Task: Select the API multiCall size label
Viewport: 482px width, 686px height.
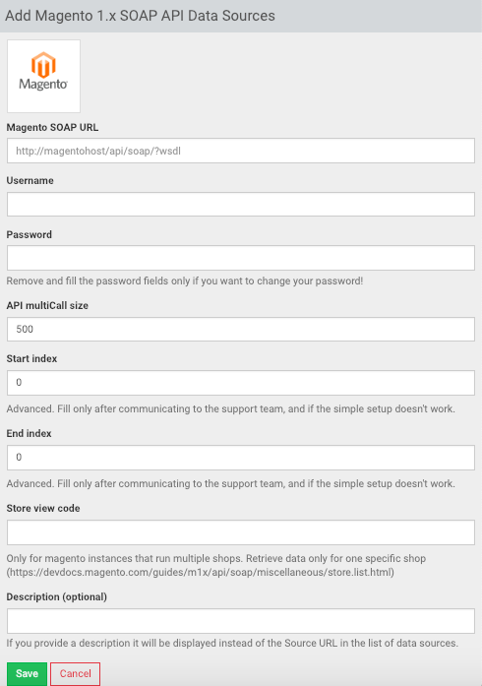Action: pyautogui.click(x=47, y=305)
